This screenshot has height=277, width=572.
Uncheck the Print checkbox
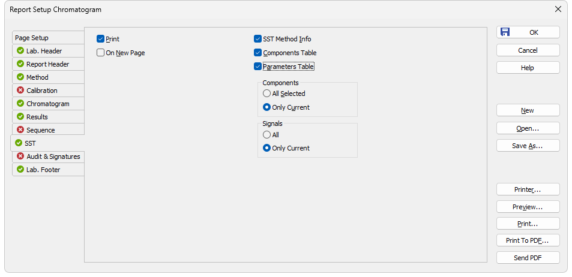[x=101, y=39]
